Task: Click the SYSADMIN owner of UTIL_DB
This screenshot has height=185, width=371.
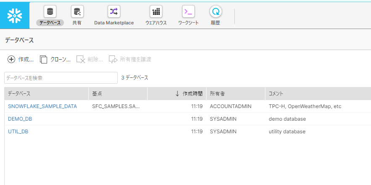Action: pyautogui.click(x=223, y=131)
